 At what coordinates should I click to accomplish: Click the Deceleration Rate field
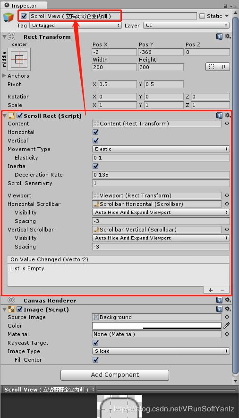[161, 175]
